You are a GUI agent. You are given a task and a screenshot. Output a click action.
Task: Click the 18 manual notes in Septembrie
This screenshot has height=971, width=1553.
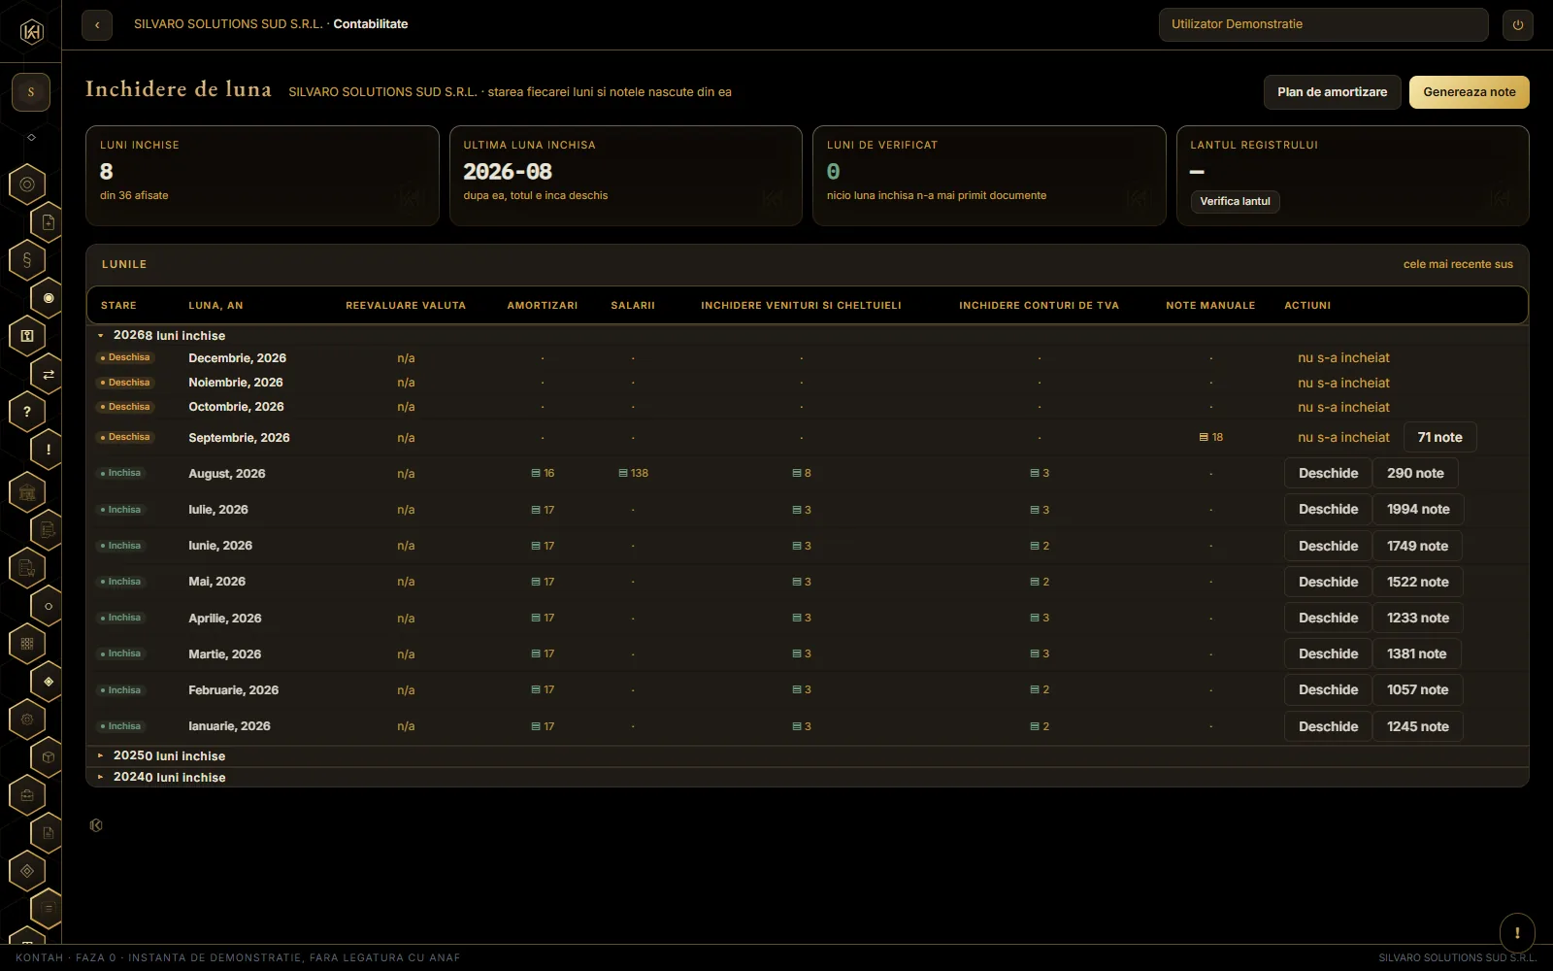(1210, 437)
